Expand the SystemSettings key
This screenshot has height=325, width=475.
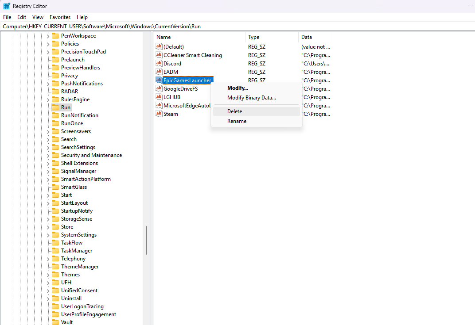pyautogui.click(x=48, y=235)
